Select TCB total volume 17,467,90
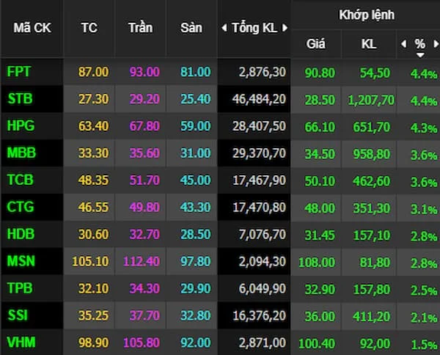The image size is (440, 355). tap(259, 180)
